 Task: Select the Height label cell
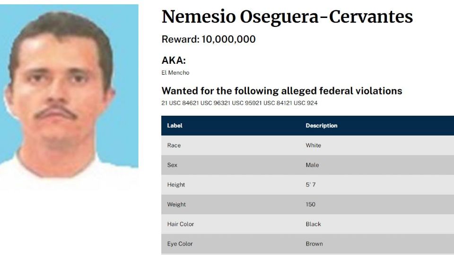(x=176, y=185)
